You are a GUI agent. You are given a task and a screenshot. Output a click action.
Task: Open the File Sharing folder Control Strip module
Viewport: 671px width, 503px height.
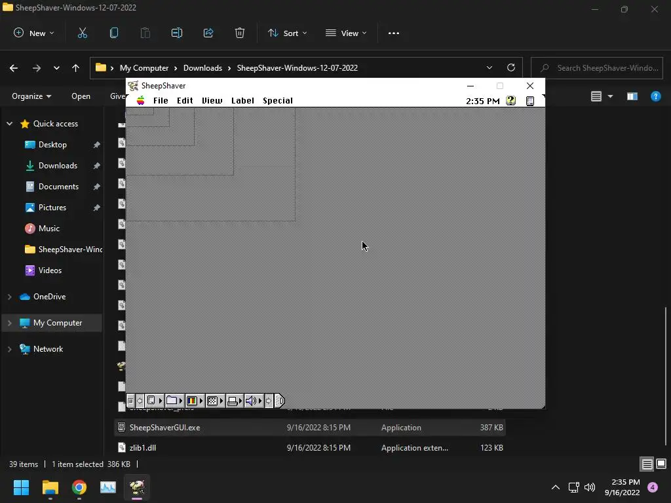click(x=174, y=401)
